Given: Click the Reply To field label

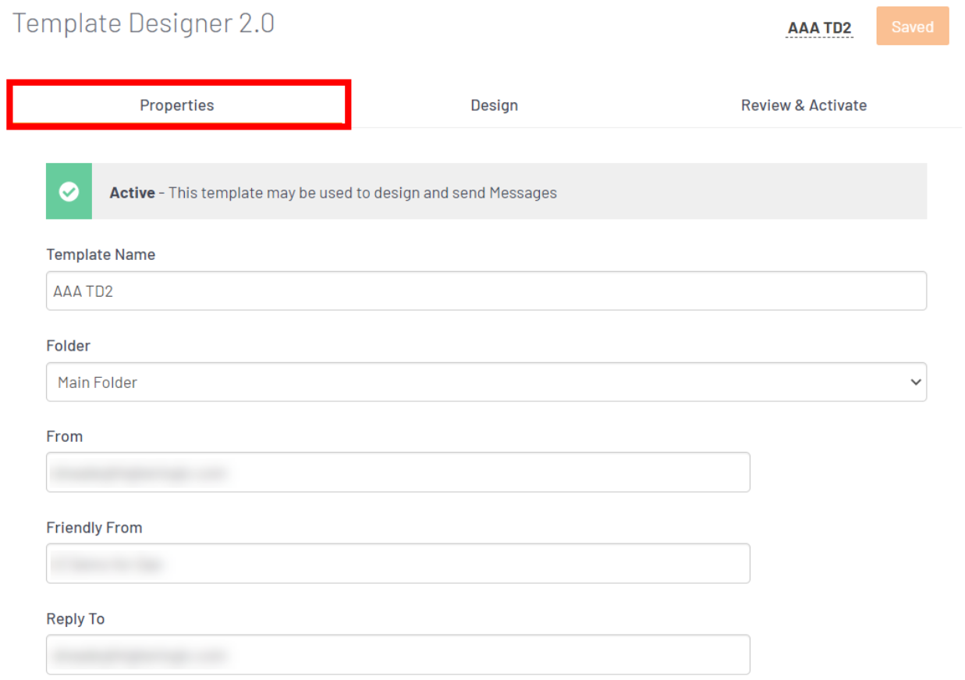Looking at the screenshot, I should [x=76, y=619].
